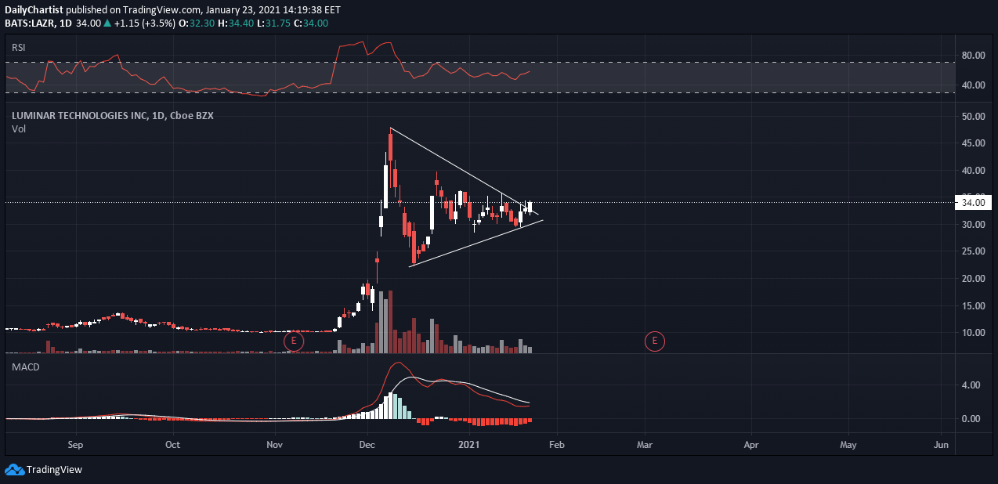This screenshot has width=998, height=484.
Task: Click the 25.00 price axis label
Action: tap(973, 251)
